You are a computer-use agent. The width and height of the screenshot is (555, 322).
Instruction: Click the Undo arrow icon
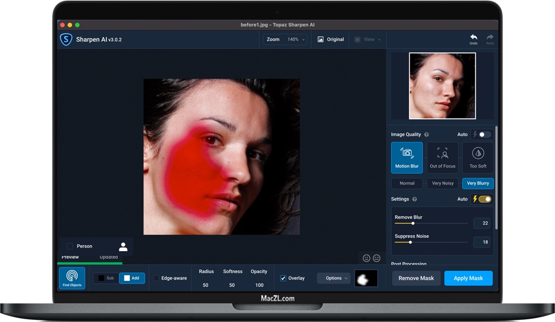[473, 37]
